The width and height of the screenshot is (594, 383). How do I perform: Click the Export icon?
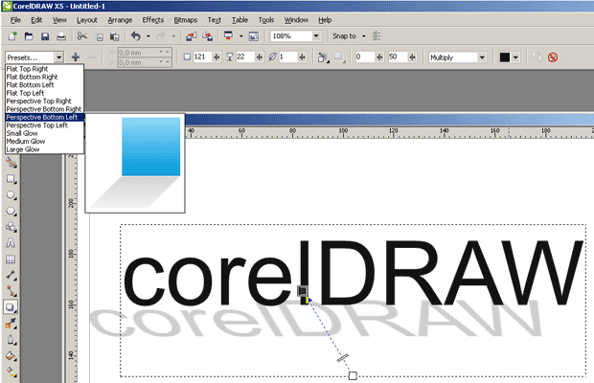207,36
